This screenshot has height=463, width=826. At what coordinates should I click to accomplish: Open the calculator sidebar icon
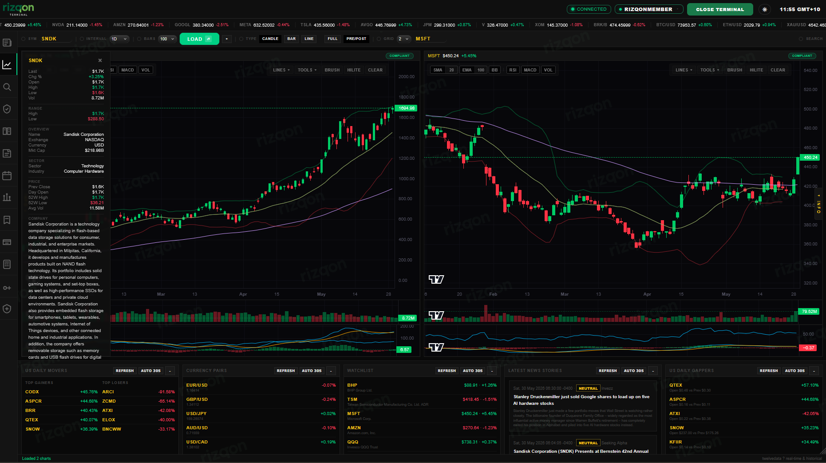pos(7,265)
